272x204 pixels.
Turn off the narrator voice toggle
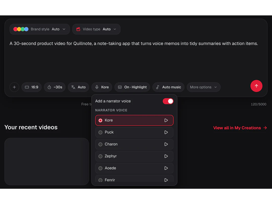(168, 101)
